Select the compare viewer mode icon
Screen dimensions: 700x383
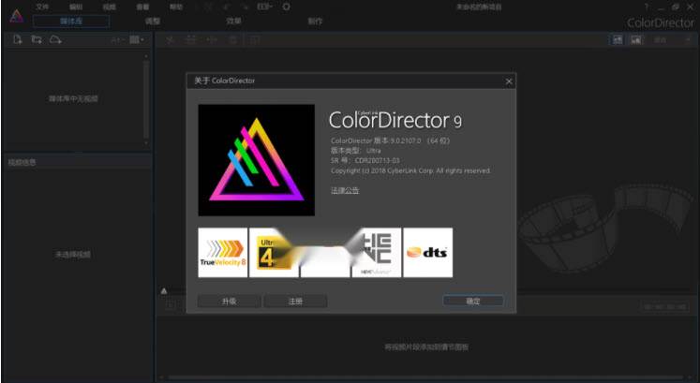(636, 39)
